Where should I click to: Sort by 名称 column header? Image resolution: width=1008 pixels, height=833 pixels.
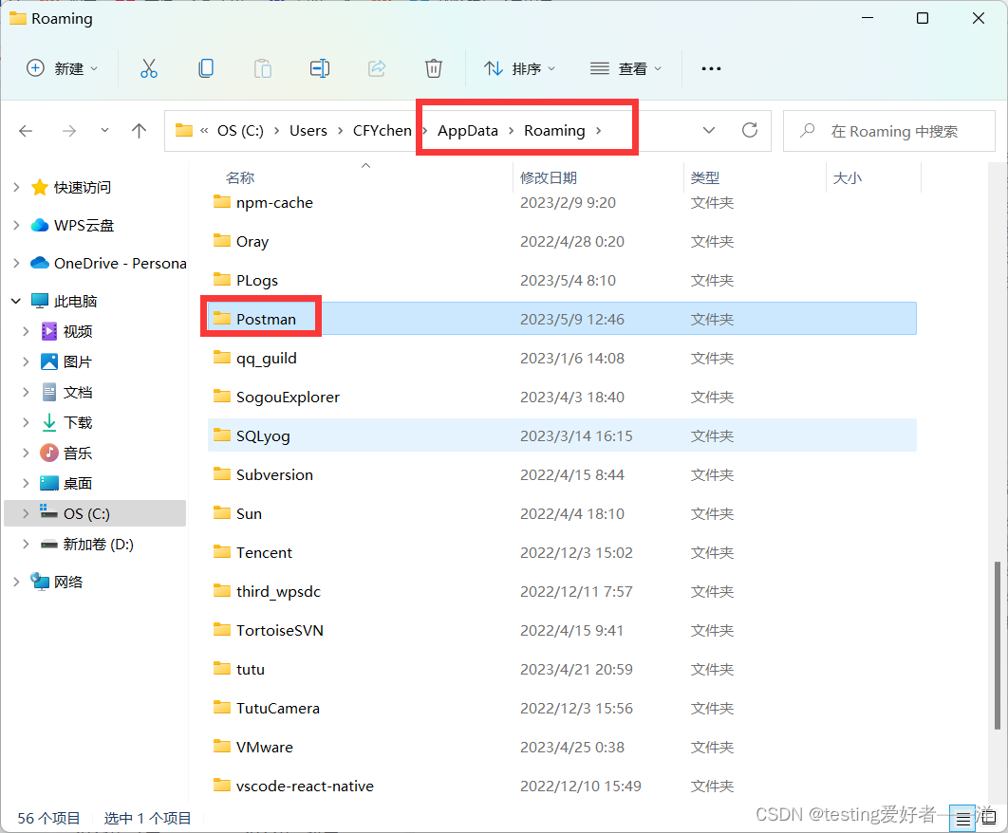[x=240, y=178]
